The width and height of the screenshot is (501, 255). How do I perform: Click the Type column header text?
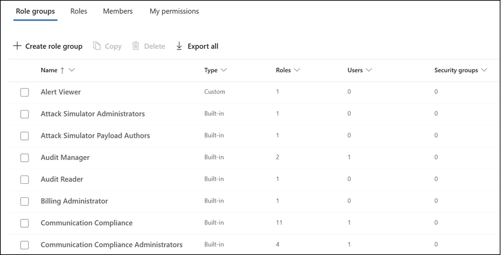coord(211,70)
